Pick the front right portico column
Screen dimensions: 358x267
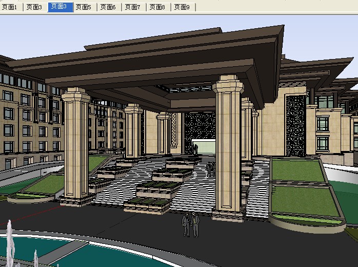(228, 148)
